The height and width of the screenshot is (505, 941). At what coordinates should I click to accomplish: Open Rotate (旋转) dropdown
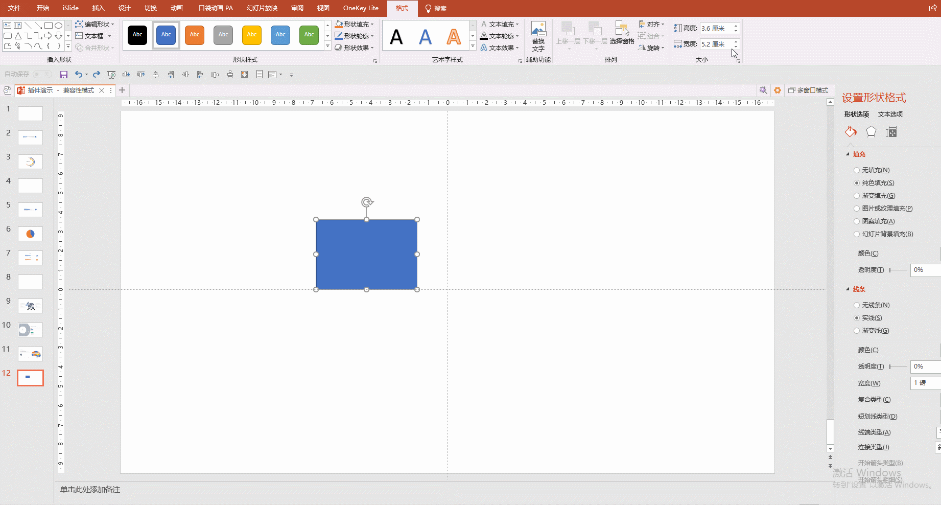pos(651,48)
